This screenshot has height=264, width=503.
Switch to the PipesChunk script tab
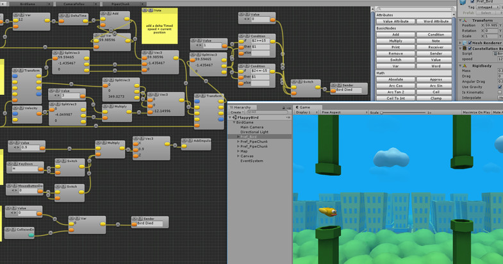click(120, 4)
